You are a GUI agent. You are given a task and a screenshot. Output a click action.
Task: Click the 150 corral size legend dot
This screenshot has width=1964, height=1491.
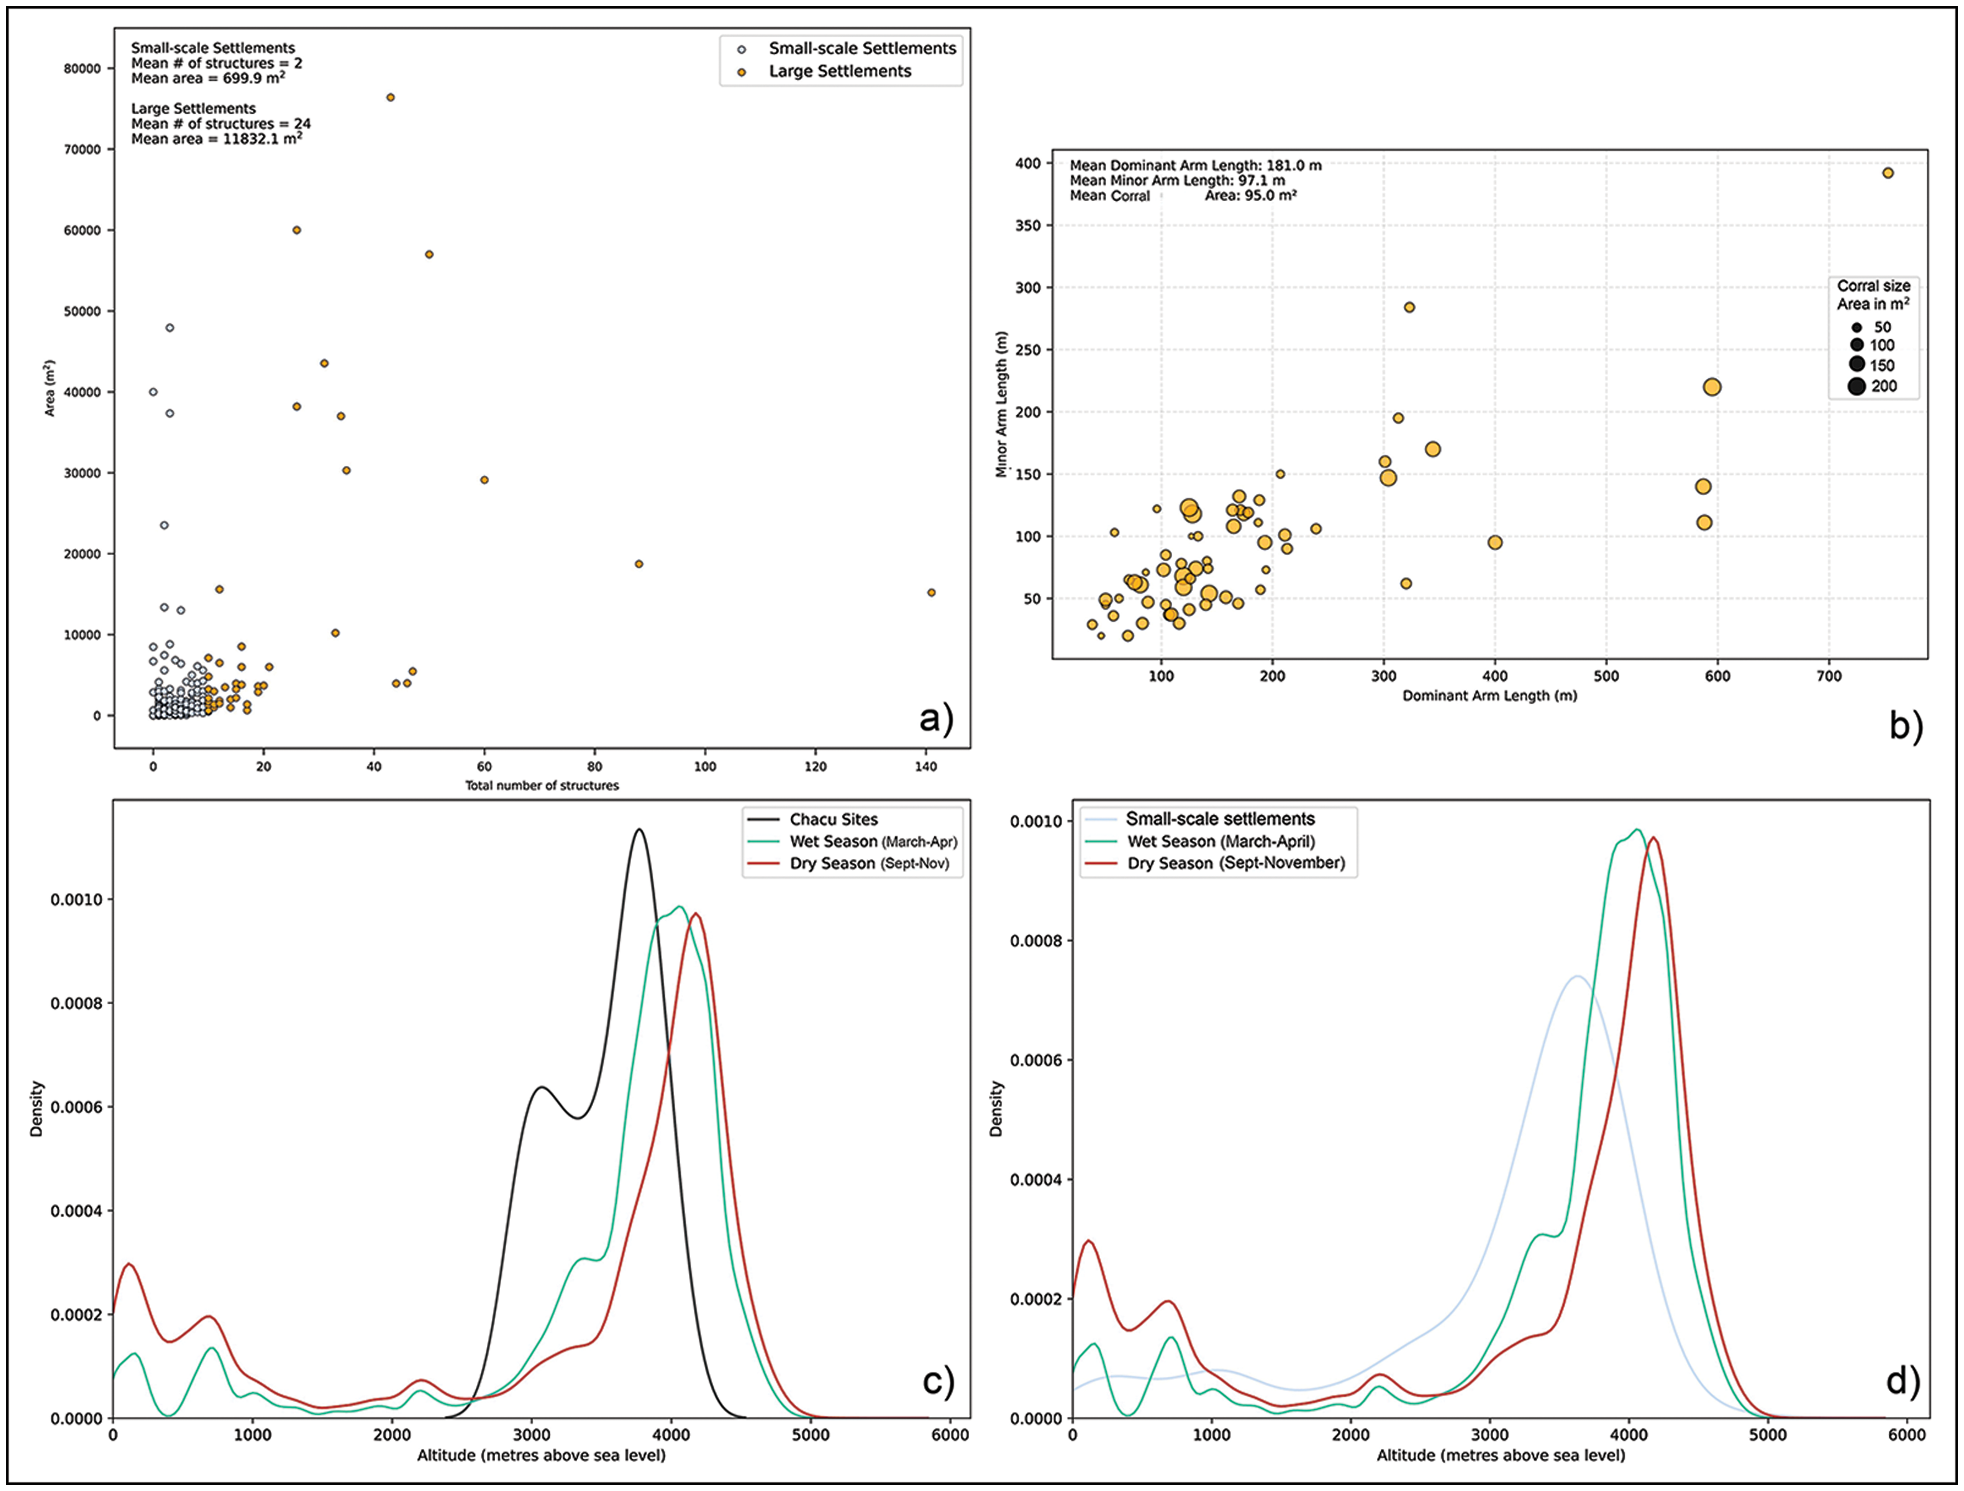[1857, 365]
